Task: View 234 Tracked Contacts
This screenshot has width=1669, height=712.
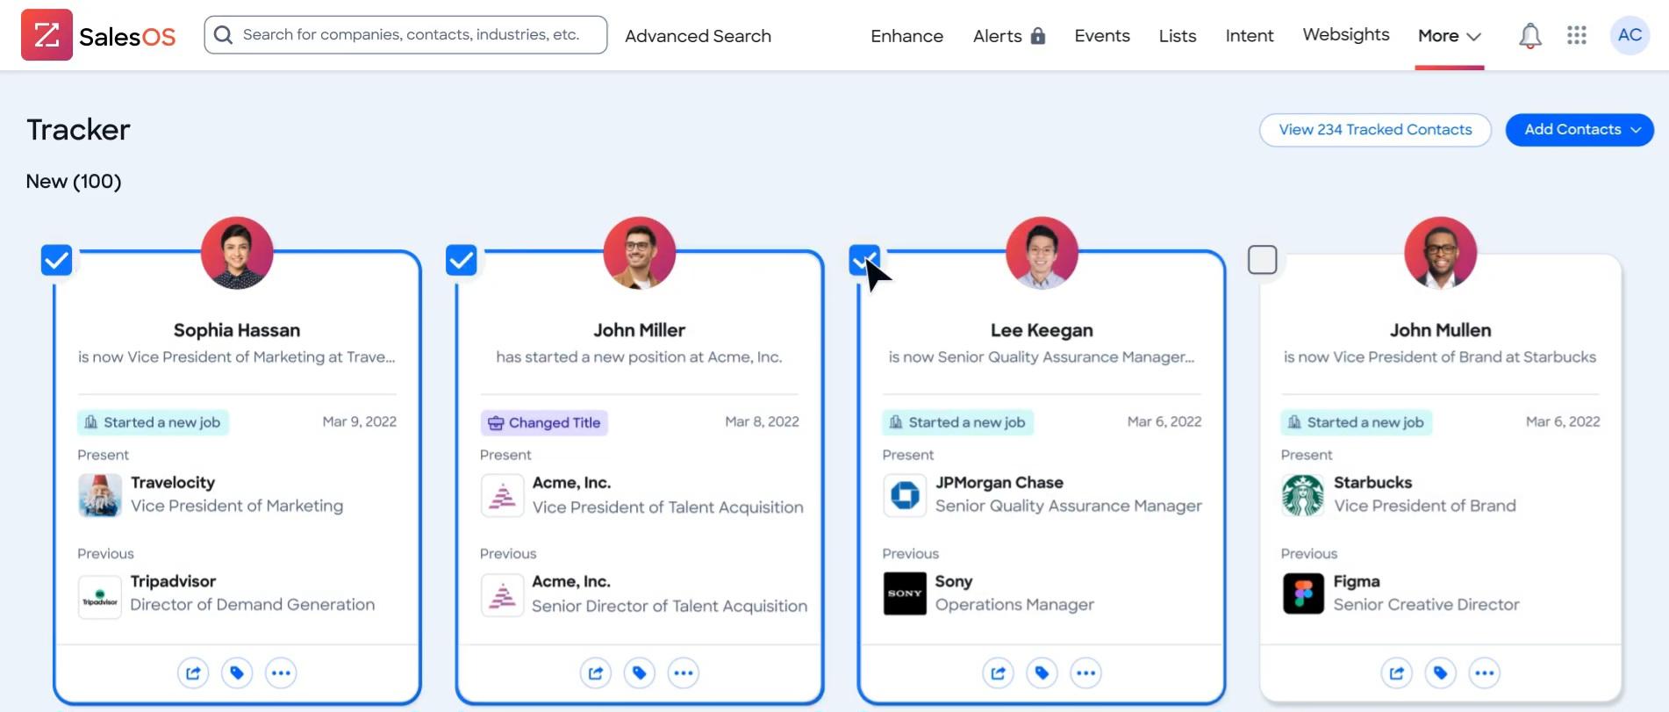Action: click(x=1375, y=130)
